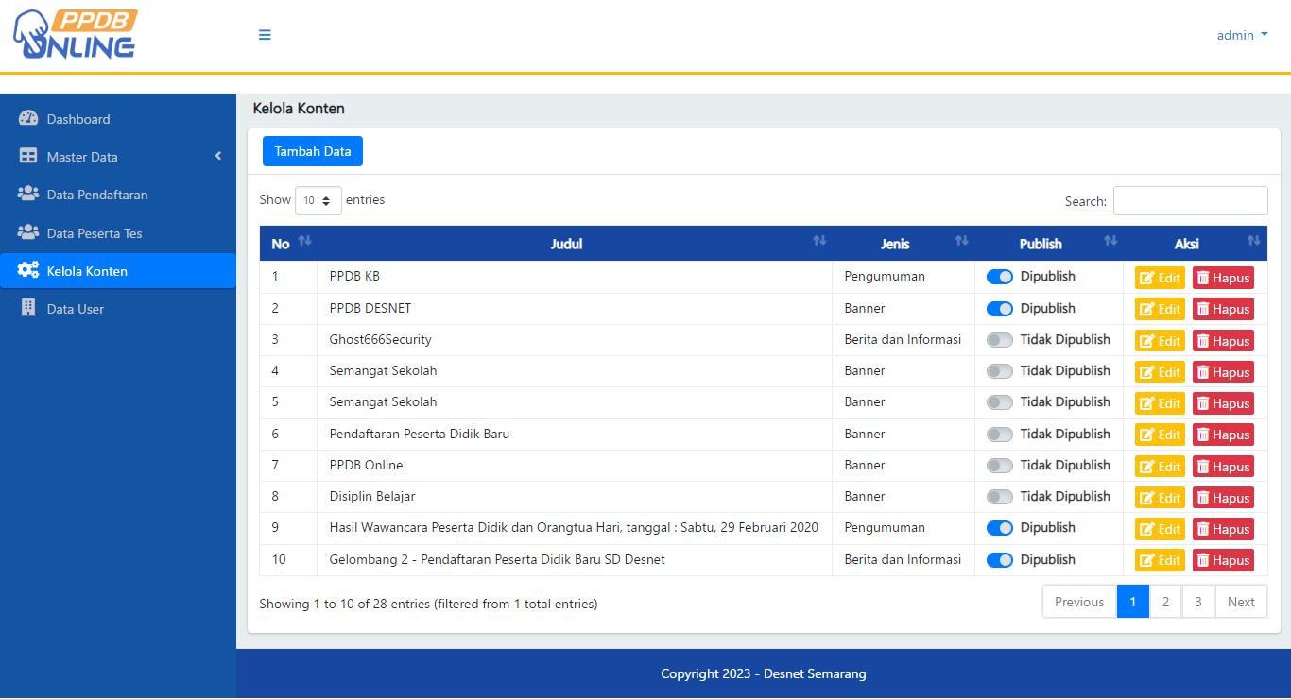The width and height of the screenshot is (1291, 699).
Task: Toggle publish switch for Disiplin Belajar
Action: 999,497
